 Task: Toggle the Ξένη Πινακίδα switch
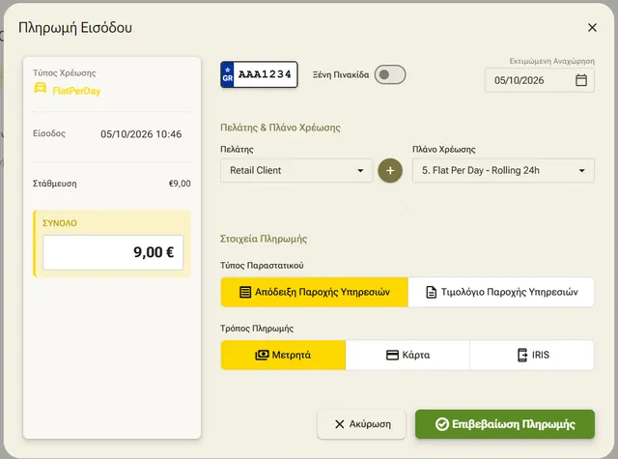390,74
